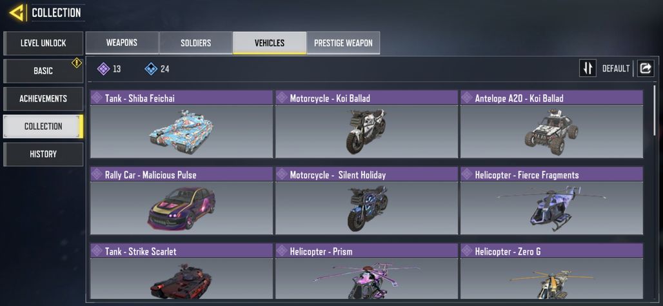663x306 pixels.
Task: Click rarity diamond icon beside Tank - Shiba Feichai
Action: click(x=97, y=97)
